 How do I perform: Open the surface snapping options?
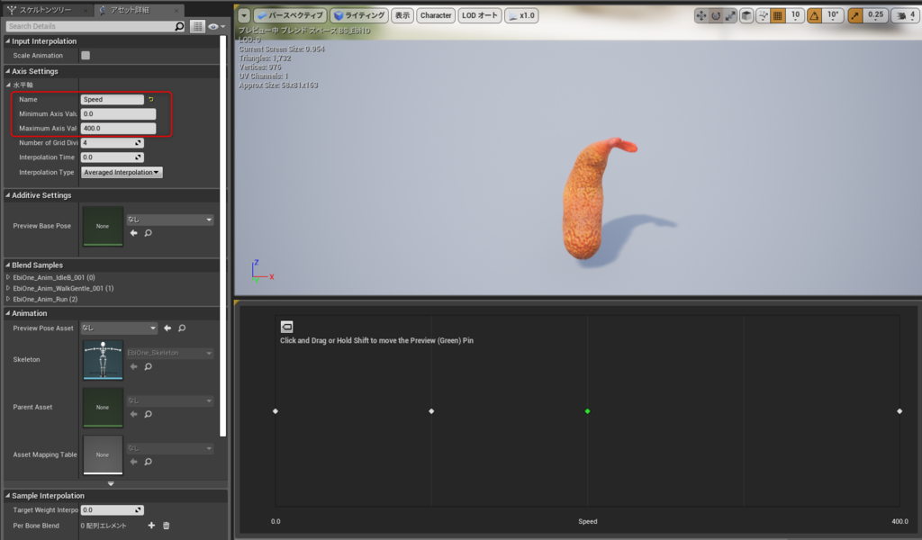pos(763,16)
